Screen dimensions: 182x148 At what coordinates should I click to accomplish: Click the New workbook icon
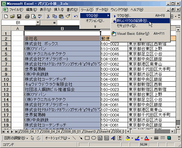pyautogui.click(x=6, y=16)
